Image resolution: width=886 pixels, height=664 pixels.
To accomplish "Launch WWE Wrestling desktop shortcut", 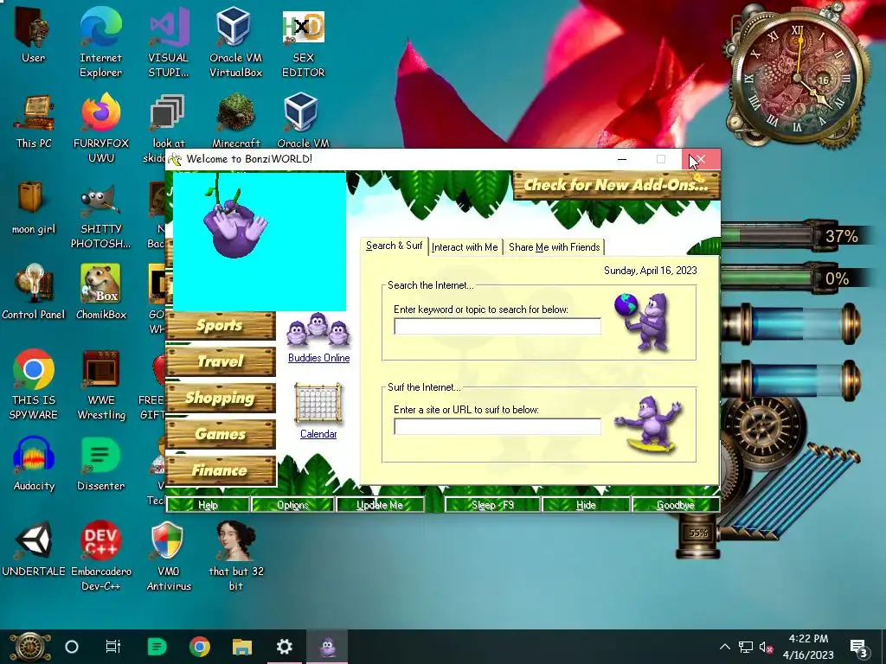I will (101, 385).
